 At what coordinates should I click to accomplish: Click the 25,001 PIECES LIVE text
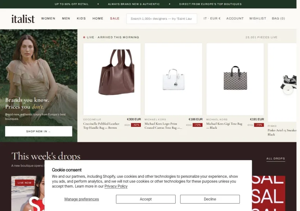(x=261, y=37)
